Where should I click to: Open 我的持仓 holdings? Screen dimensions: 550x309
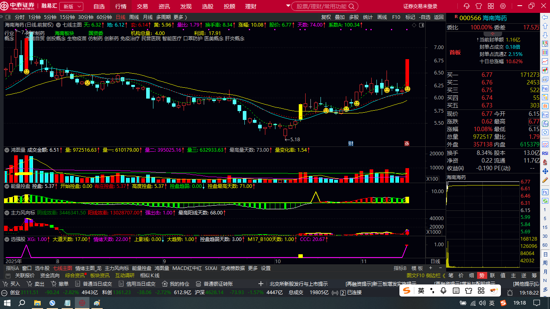click(176, 284)
